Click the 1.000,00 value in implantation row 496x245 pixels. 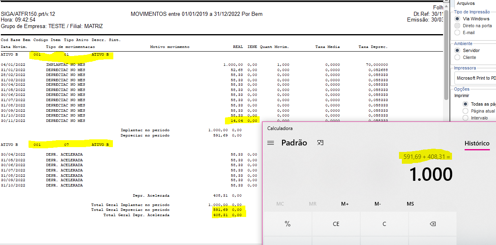point(233,65)
